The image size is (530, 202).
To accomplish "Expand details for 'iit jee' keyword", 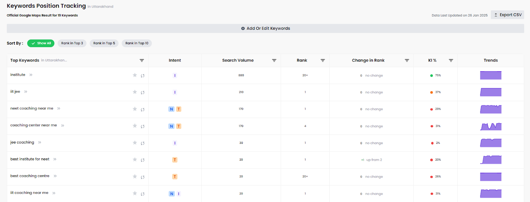I will click(x=26, y=92).
